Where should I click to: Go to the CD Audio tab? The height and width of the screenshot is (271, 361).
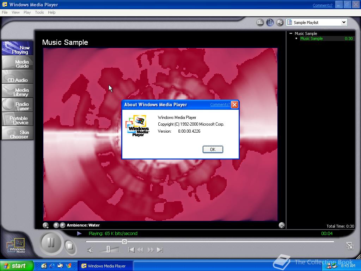(x=18, y=77)
